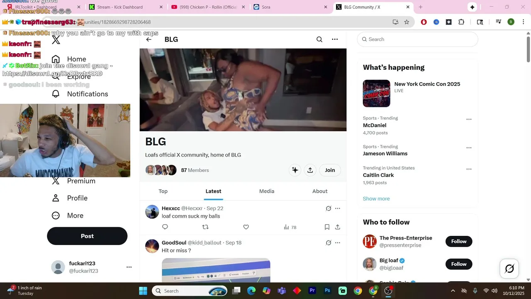Viewport: 531px width, 299px height.
Task: Go to Profile in the sidebar
Action: click(x=70, y=198)
